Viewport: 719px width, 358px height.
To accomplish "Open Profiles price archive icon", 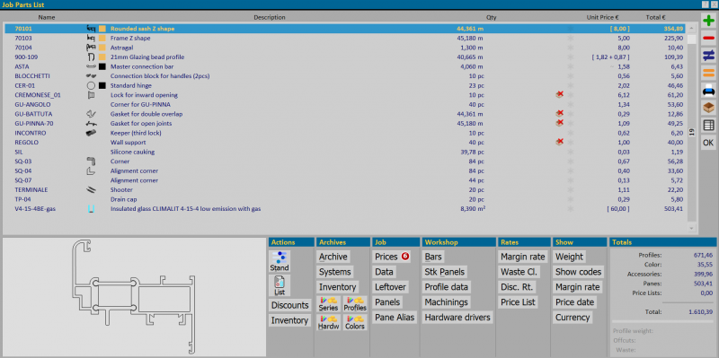I will (355, 304).
